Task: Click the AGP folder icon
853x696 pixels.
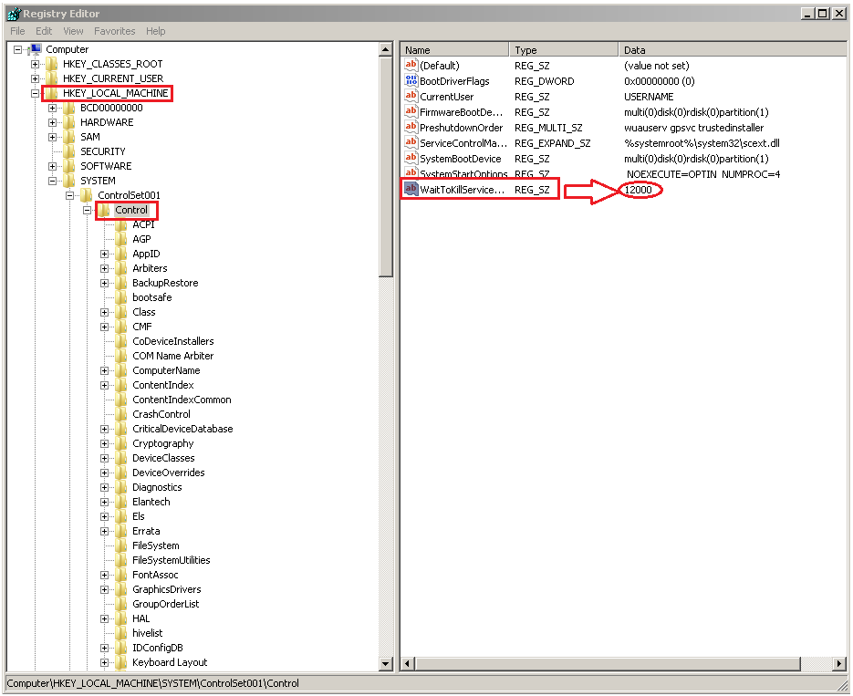Action: (121, 239)
